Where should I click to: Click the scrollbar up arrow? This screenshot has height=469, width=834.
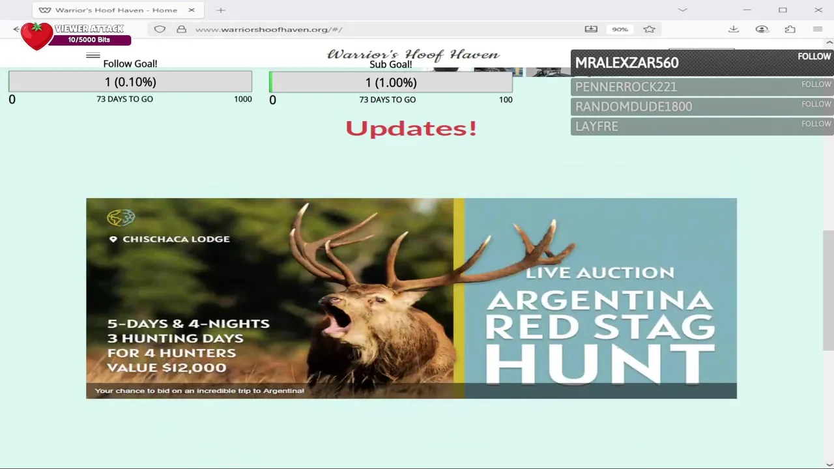pyautogui.click(x=829, y=44)
